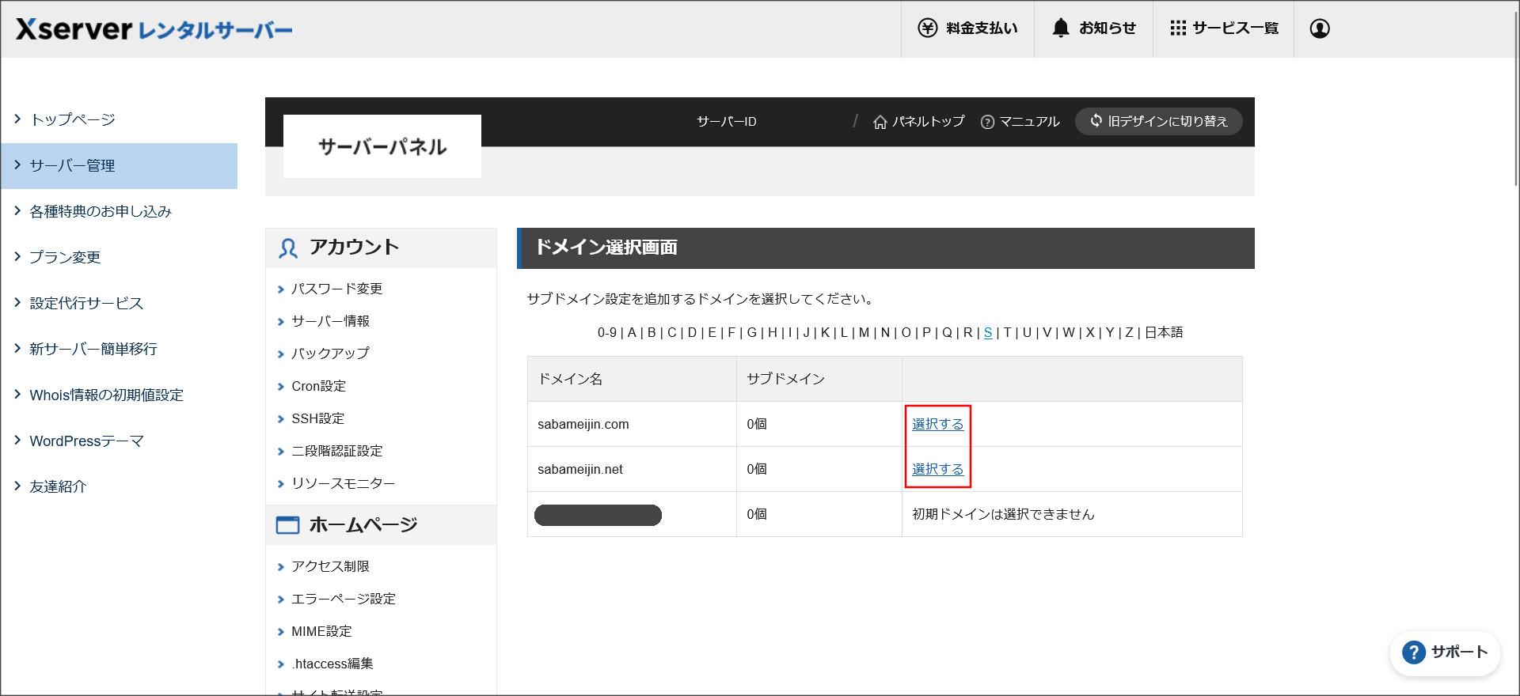Click the yen payment icon
The image size is (1520, 696).
(927, 28)
